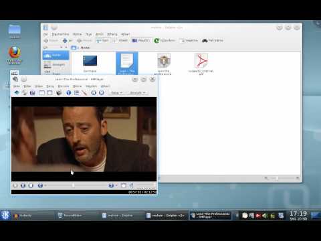Open the Ayarlar menu in Dolphin
The width and height of the screenshot is (321, 241).
(x=112, y=34)
